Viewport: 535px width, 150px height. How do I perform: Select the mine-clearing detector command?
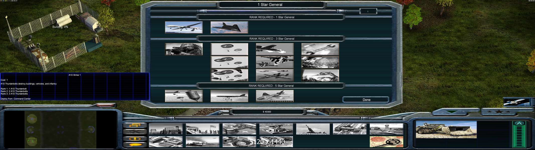coord(386,142)
